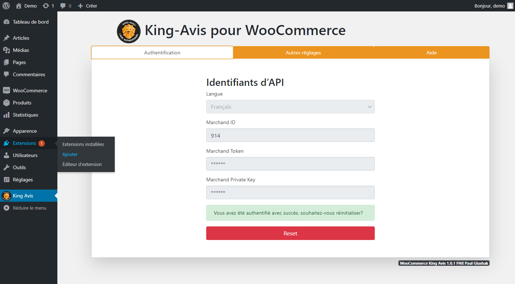Screen dimensions: 515x284
Task: Open the WordPress logo menu
Action: 6,6
